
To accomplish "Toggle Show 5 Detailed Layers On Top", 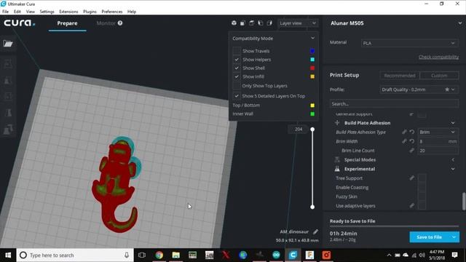I will click(x=237, y=96).
